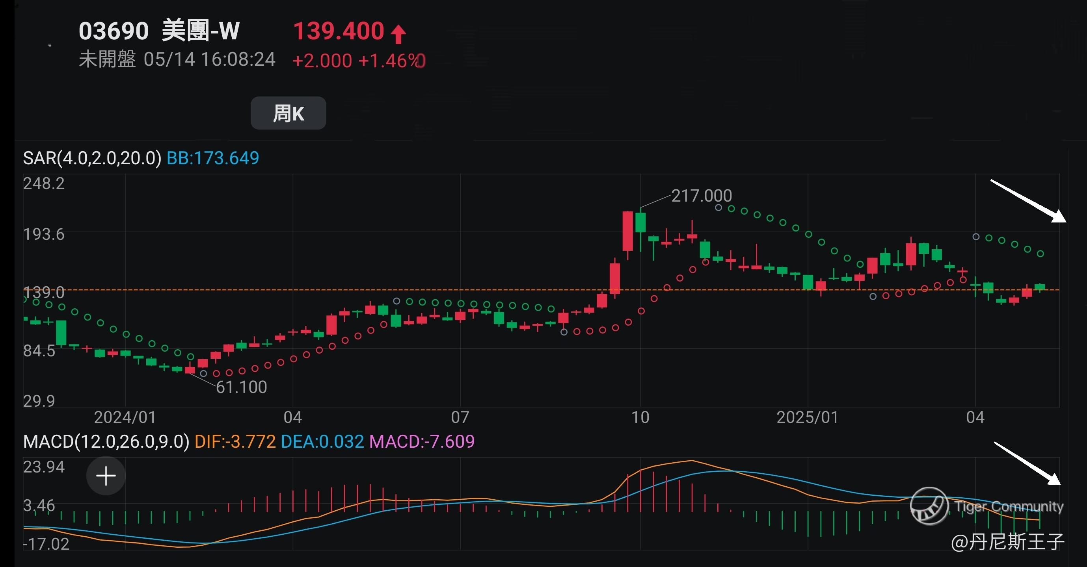Screen dimensions: 1087x567
Task: Click the MACD:-7.609 value
Action: [x=422, y=441]
